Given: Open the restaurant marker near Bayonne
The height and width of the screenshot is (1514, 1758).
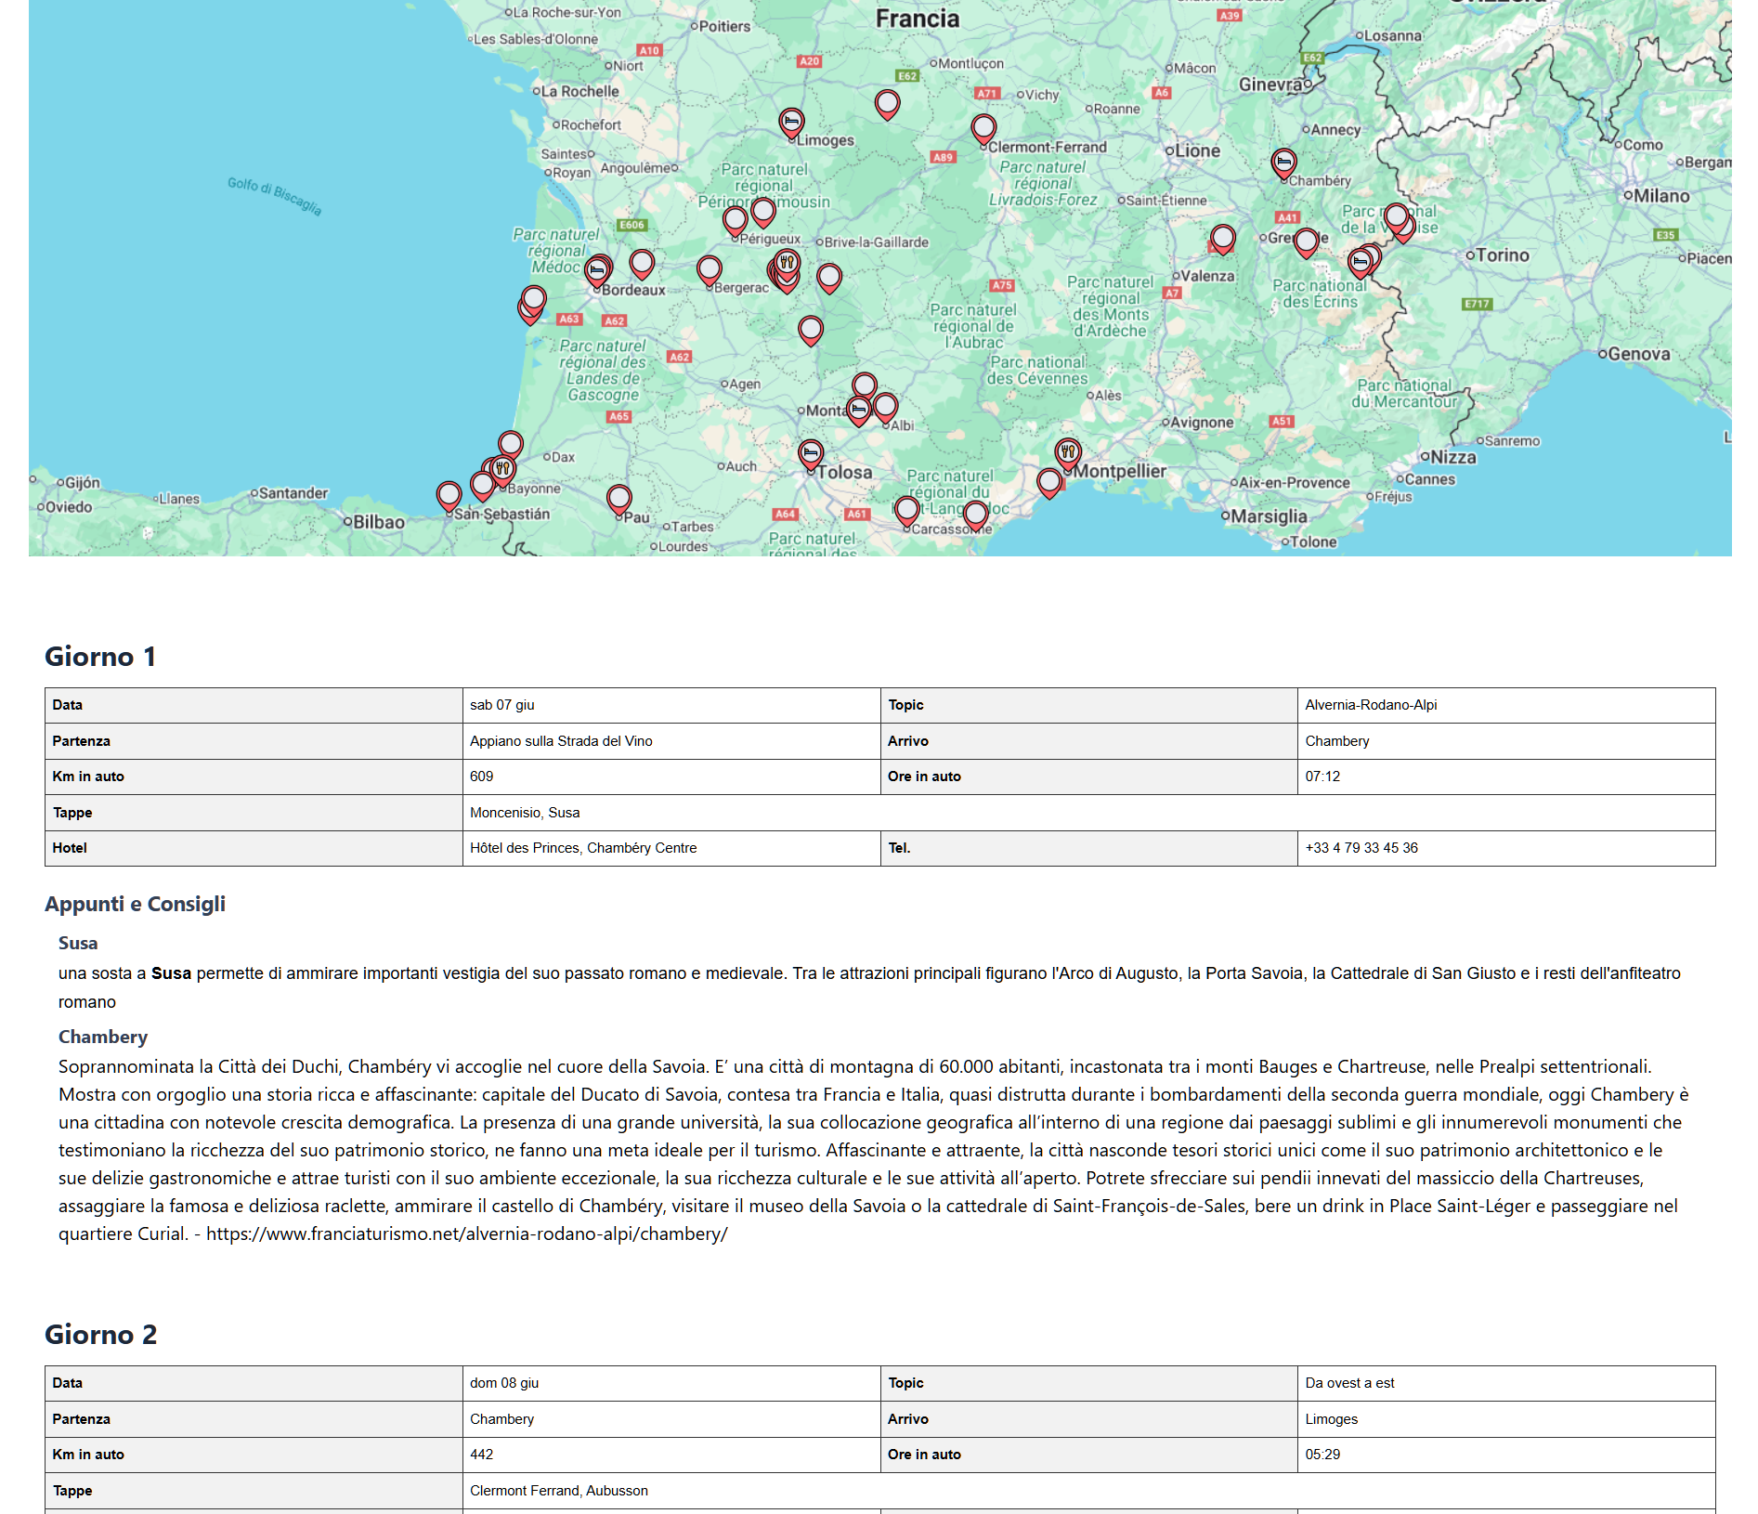Looking at the screenshot, I should click(x=502, y=468).
